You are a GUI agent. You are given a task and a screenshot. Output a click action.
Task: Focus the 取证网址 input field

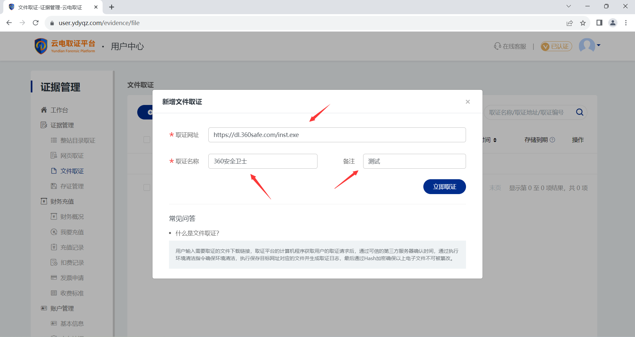(x=337, y=135)
